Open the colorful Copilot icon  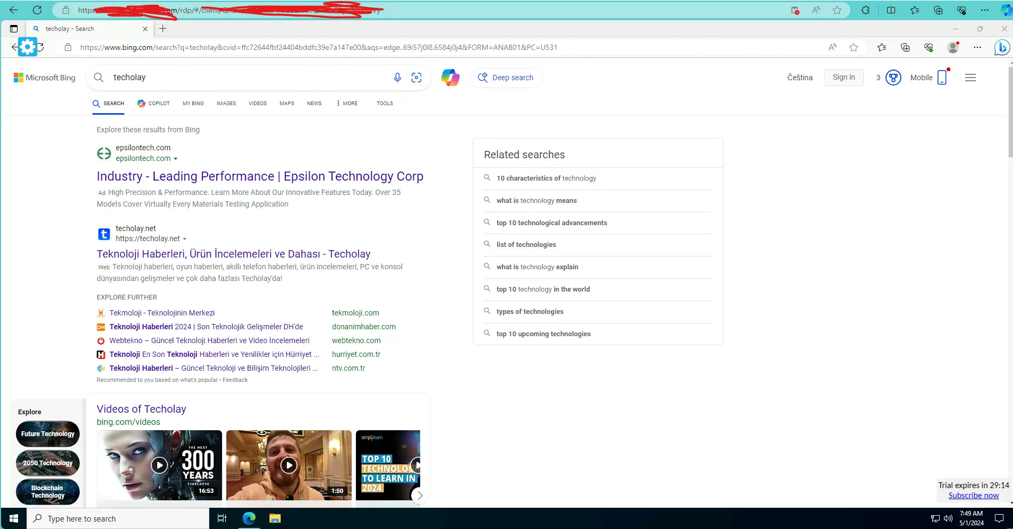tap(450, 78)
